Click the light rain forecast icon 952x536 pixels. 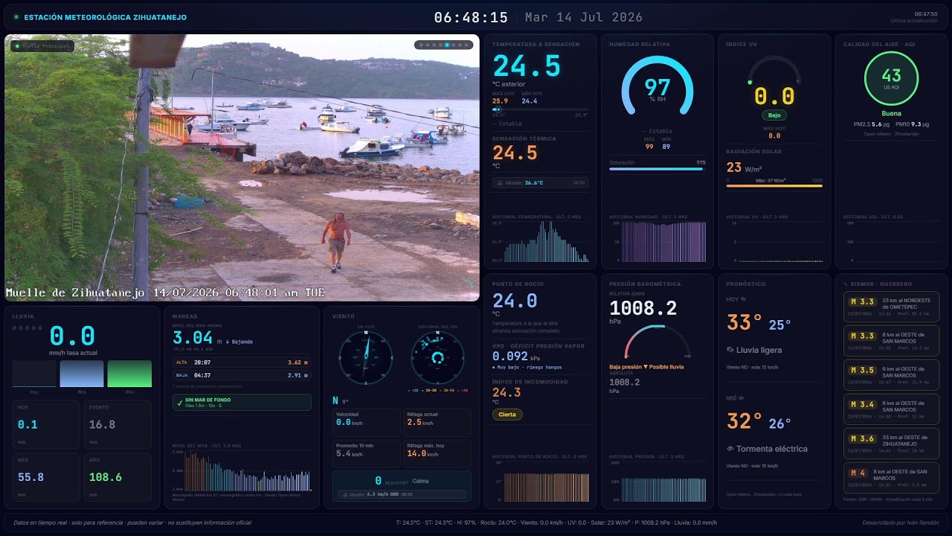[730, 350]
